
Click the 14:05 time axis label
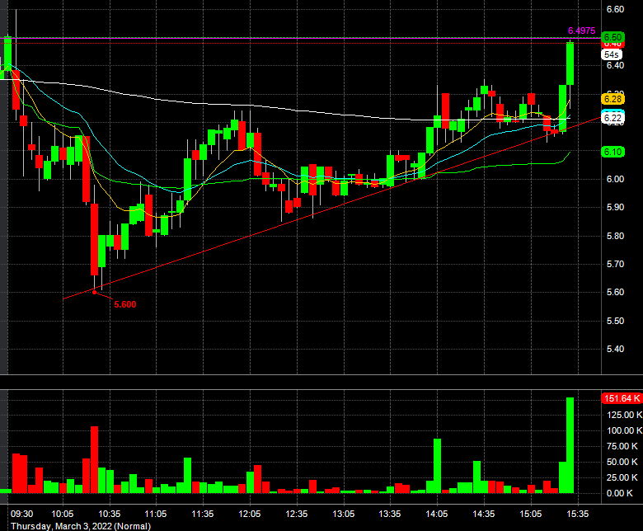[x=437, y=514]
